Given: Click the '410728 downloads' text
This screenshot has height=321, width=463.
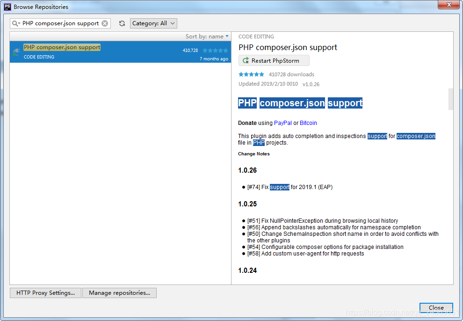Looking at the screenshot, I should (x=291, y=74).
